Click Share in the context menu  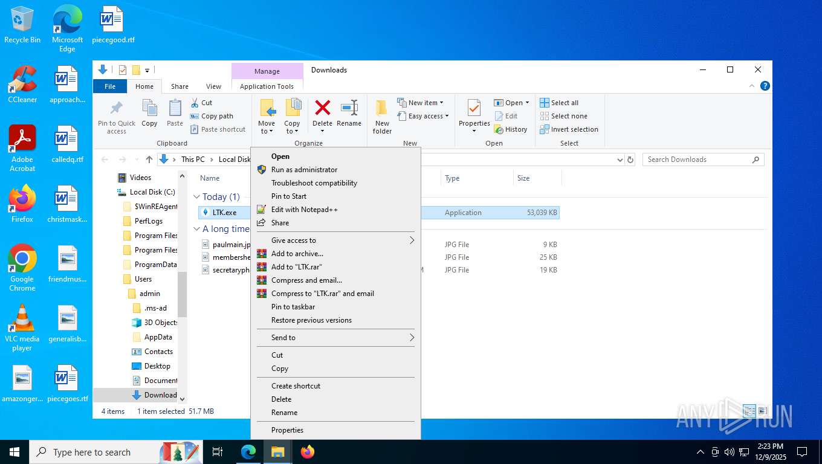pyautogui.click(x=335, y=223)
